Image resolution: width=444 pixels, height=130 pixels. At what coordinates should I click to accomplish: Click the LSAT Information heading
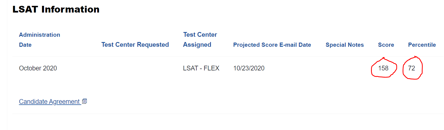(x=56, y=9)
